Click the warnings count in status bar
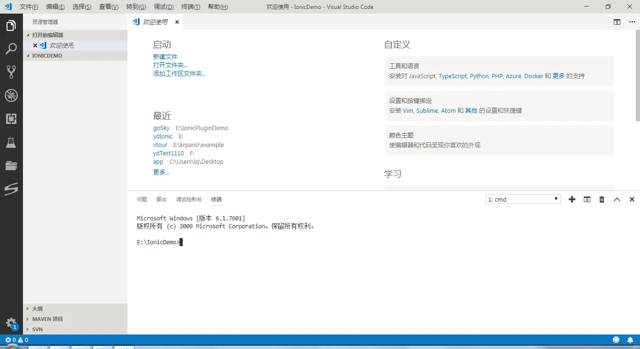This screenshot has height=349, width=640. 23,340
